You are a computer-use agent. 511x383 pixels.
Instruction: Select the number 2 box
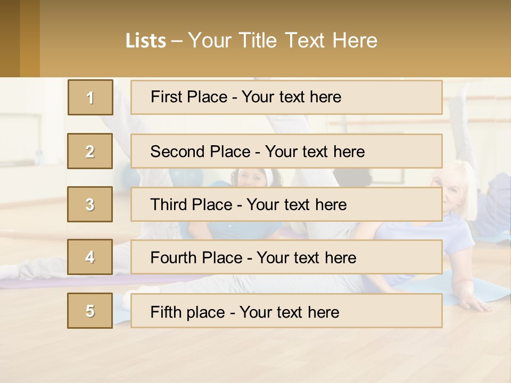pyautogui.click(x=90, y=151)
